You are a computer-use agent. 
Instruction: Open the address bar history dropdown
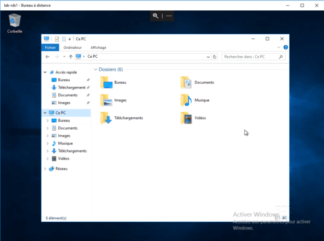[208, 57]
